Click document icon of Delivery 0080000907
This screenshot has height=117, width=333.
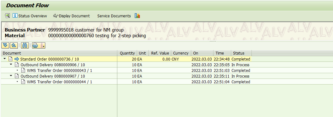click(17, 76)
